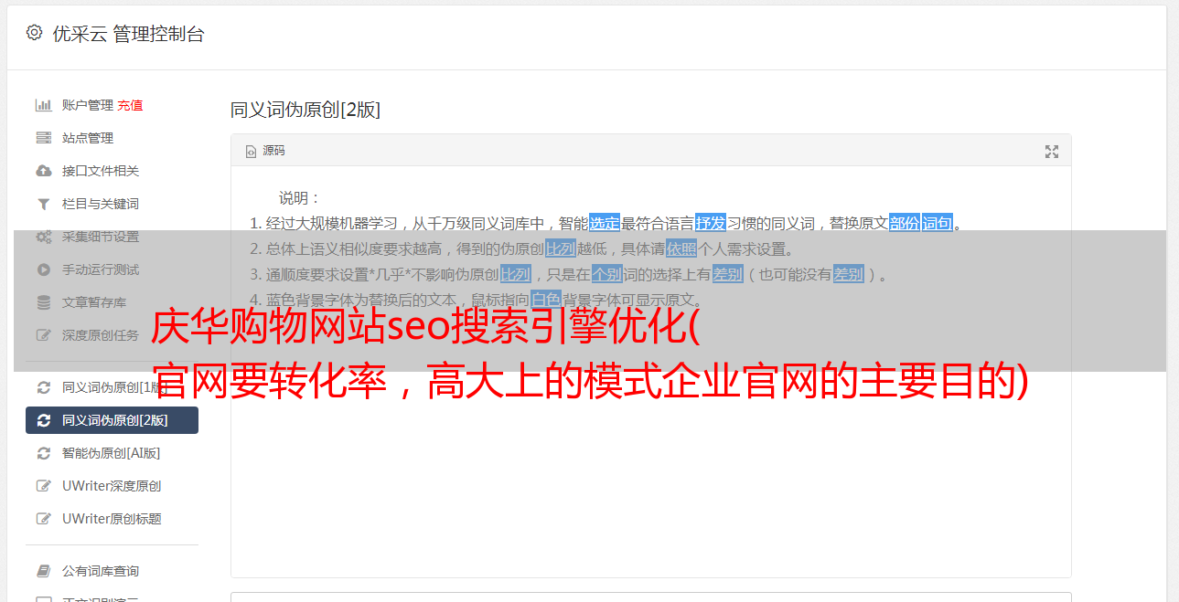Click the 接口文件相关 cloud upload icon
Viewport: 1179px width, 602px height.
(43, 171)
